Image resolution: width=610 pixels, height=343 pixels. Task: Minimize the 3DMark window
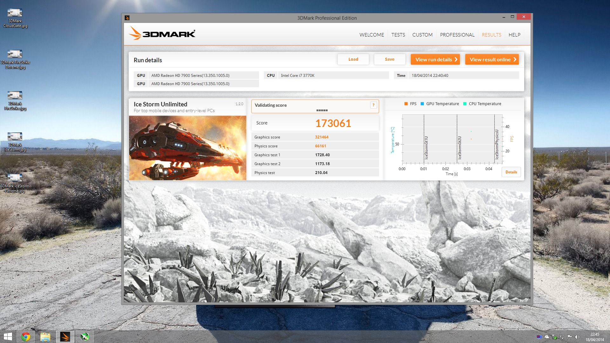point(504,17)
